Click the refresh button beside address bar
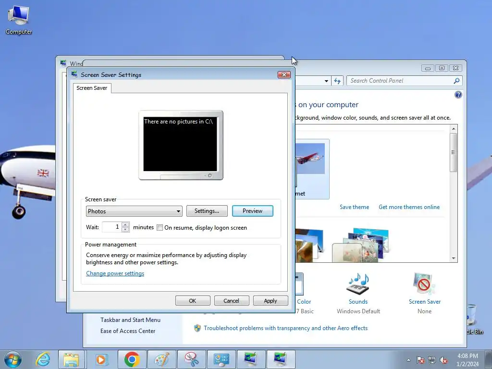 click(337, 81)
